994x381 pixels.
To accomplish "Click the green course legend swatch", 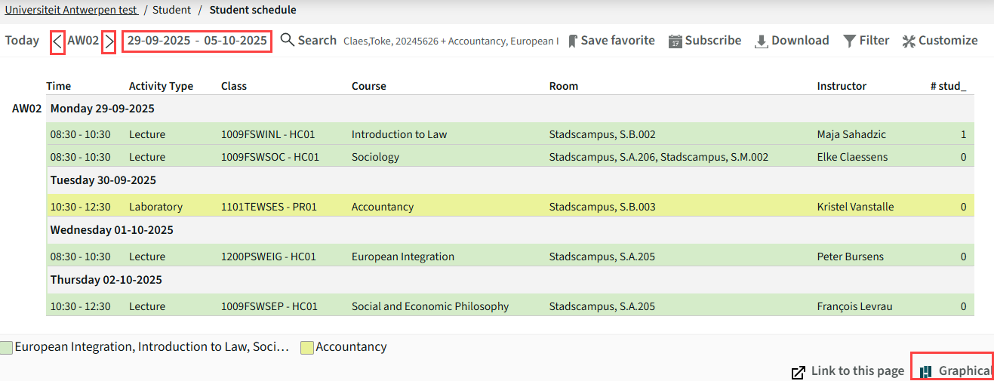I will tap(6, 348).
